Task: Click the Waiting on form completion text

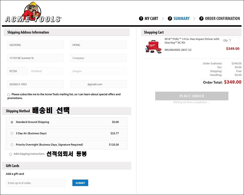Action: tap(191, 102)
